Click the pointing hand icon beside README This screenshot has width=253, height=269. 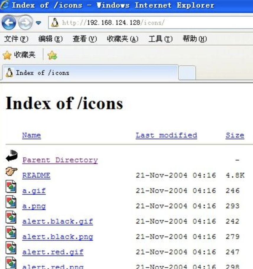coord(11,171)
